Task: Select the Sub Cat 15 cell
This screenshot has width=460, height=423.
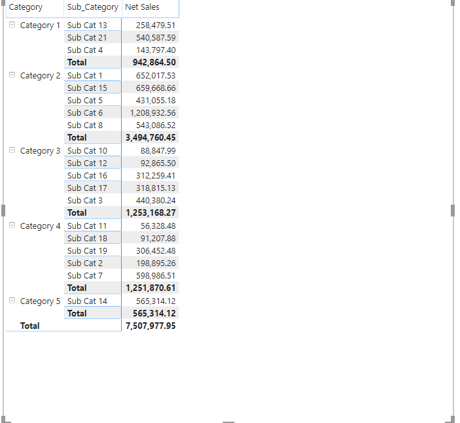Action: [92, 88]
